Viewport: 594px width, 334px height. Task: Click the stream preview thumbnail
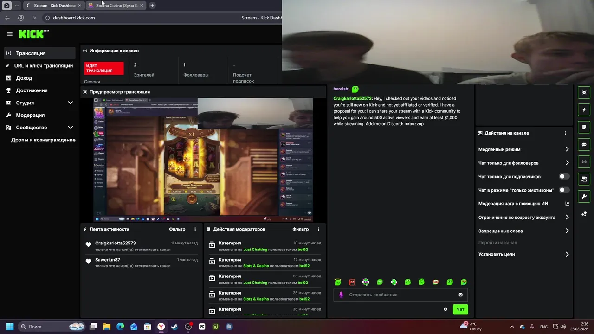203,159
